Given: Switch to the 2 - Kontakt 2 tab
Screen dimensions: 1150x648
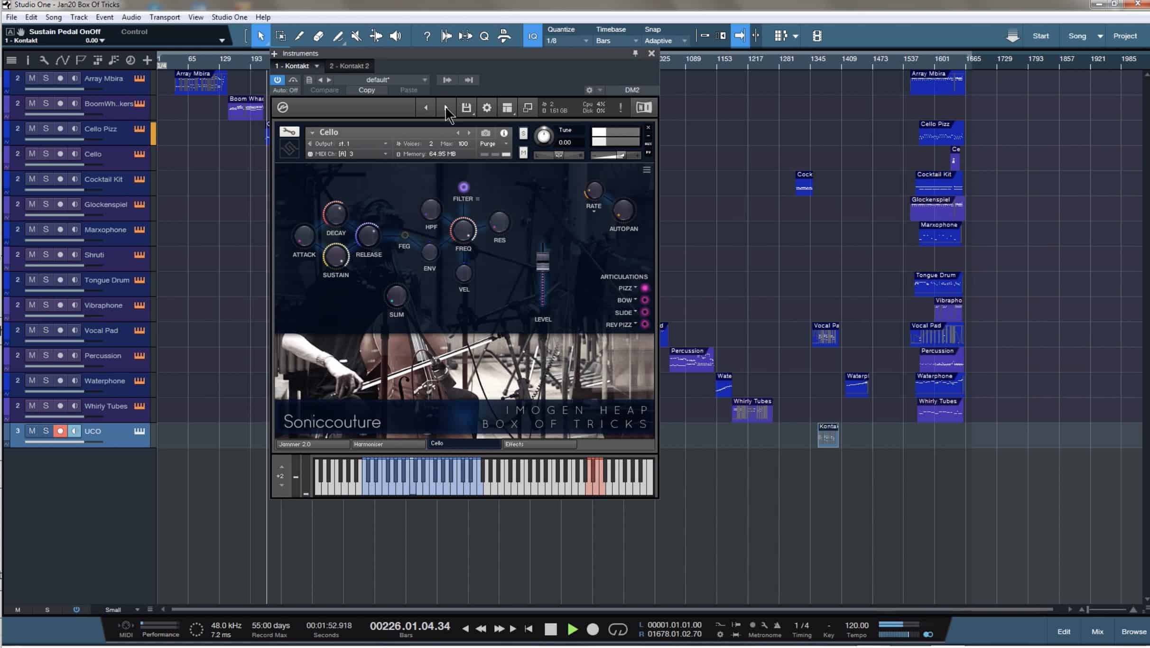Looking at the screenshot, I should pos(349,66).
